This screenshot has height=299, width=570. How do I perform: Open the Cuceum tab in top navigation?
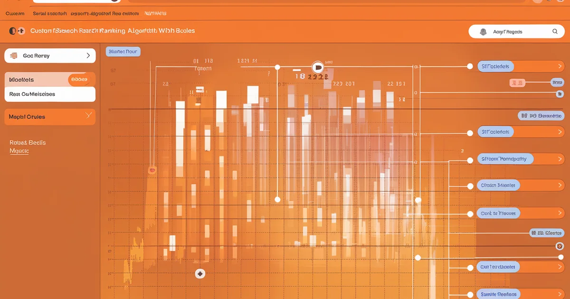point(15,14)
